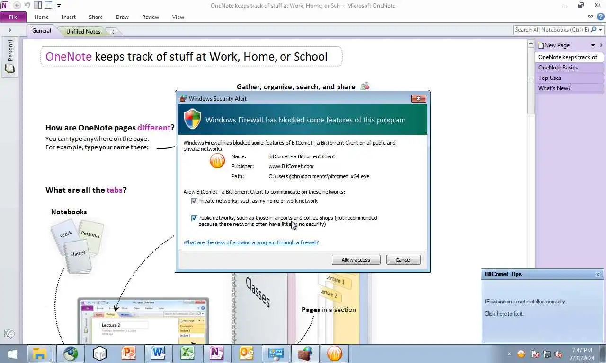Viewport: 606px width, 363px height.
Task: Select the Top Uses page
Action: tap(570, 78)
